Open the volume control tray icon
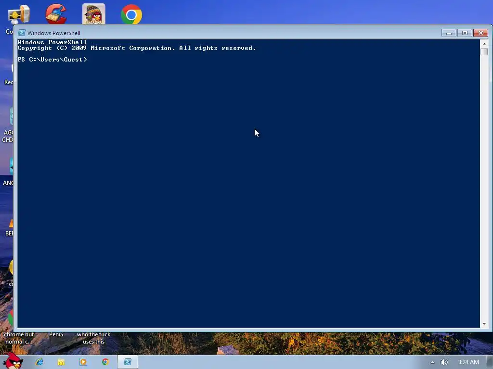This screenshot has width=493, height=369. click(x=444, y=362)
